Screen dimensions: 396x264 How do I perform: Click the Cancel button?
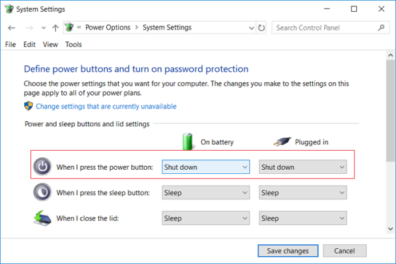pyautogui.click(x=345, y=251)
